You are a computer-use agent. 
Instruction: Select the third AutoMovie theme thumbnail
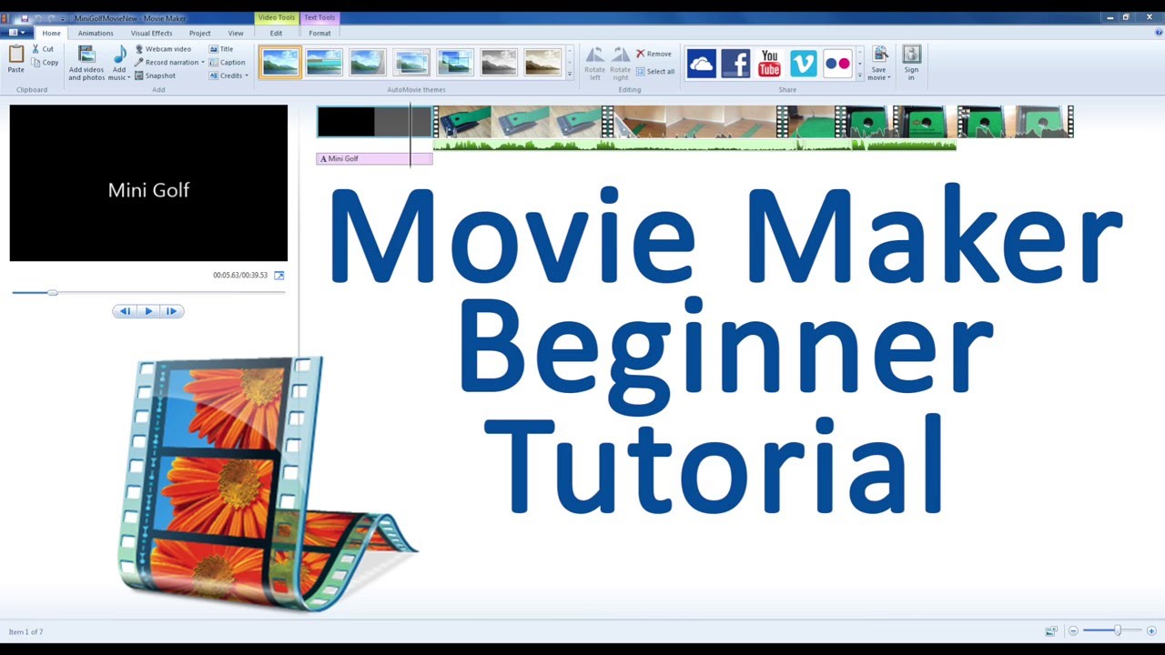pyautogui.click(x=368, y=62)
